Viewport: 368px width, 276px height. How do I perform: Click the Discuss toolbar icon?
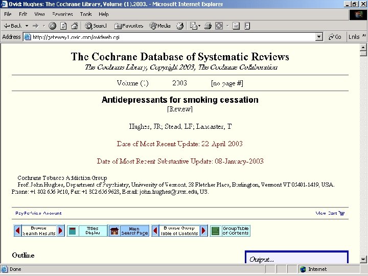(x=236, y=26)
